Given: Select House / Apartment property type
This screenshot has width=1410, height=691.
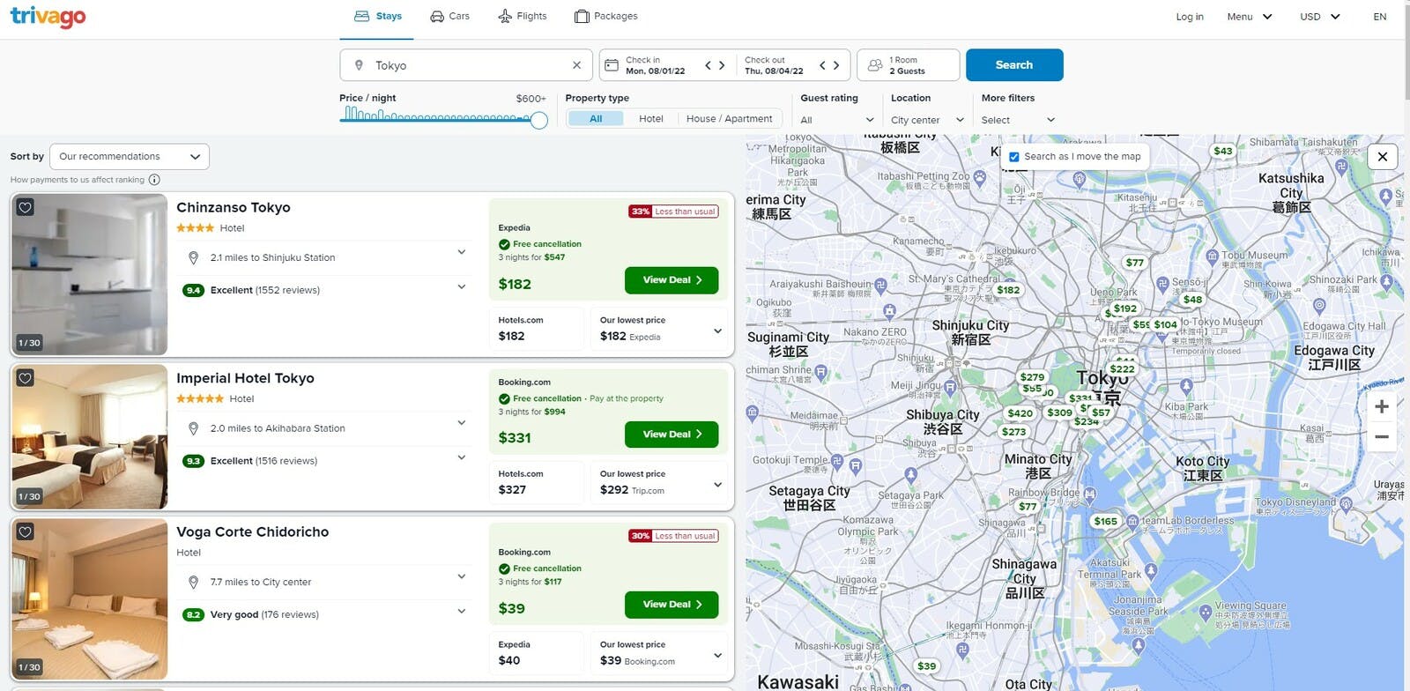Looking at the screenshot, I should coord(729,119).
